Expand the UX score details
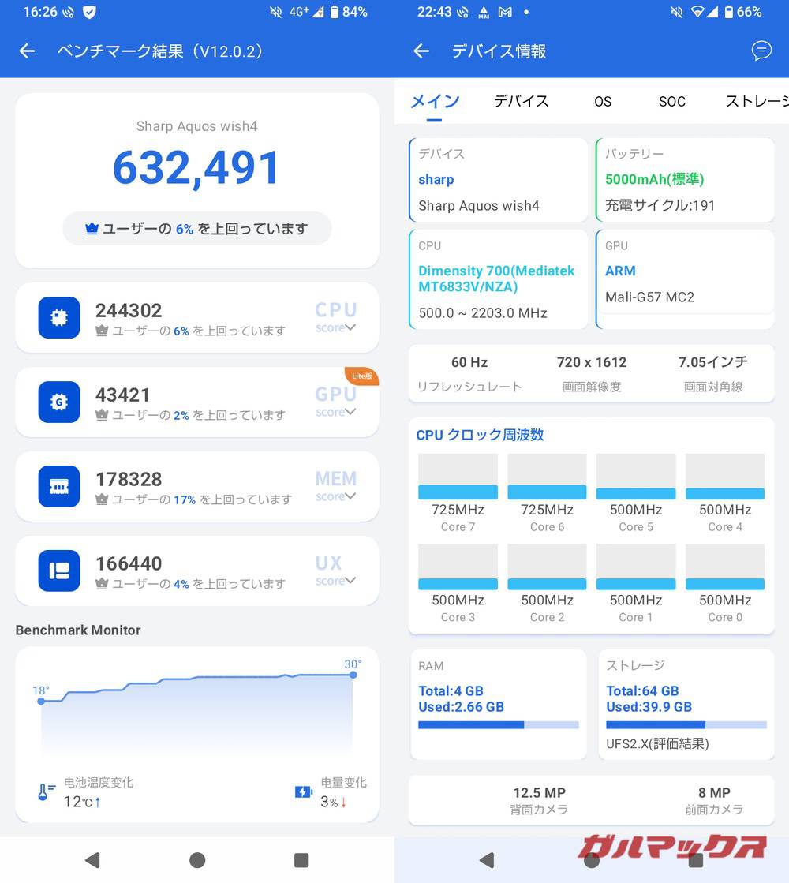Image resolution: width=789 pixels, height=883 pixels. 350,581
